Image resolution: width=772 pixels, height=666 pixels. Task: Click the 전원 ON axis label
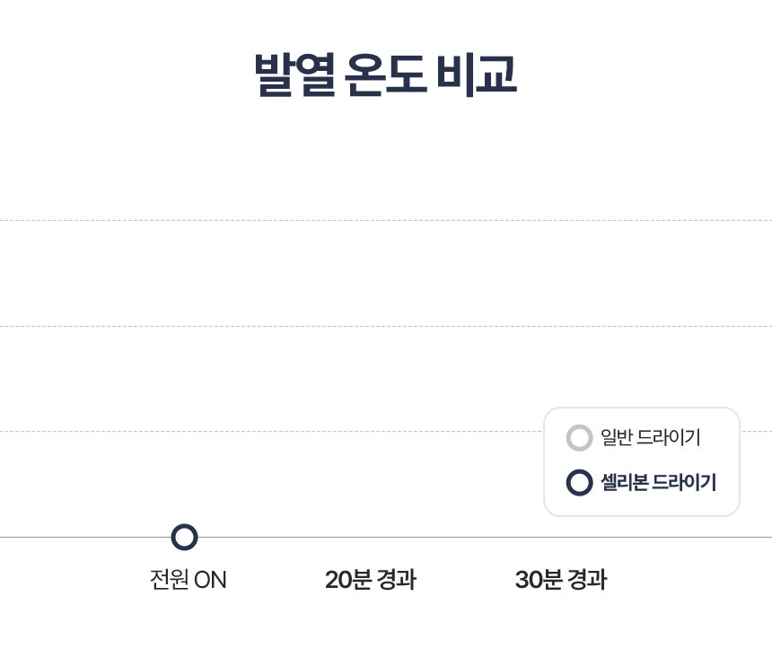pyautogui.click(x=189, y=579)
